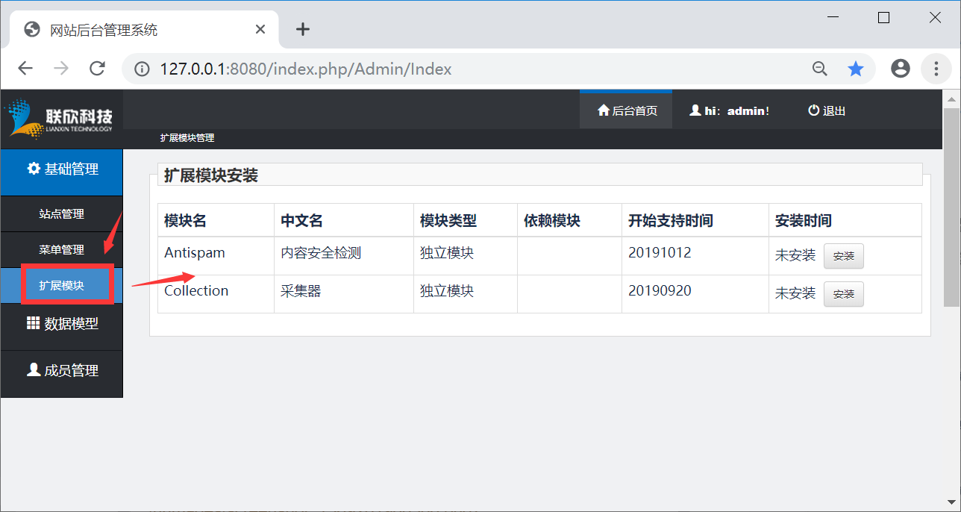Open the zoom magnifier icon in address bar
The height and width of the screenshot is (512, 961).
(820, 69)
